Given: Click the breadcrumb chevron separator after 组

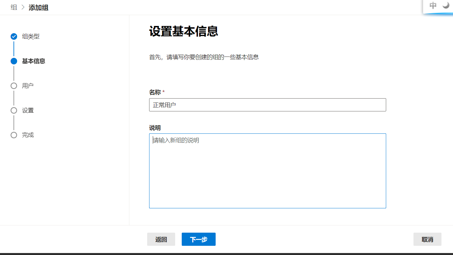Looking at the screenshot, I should [23, 7].
